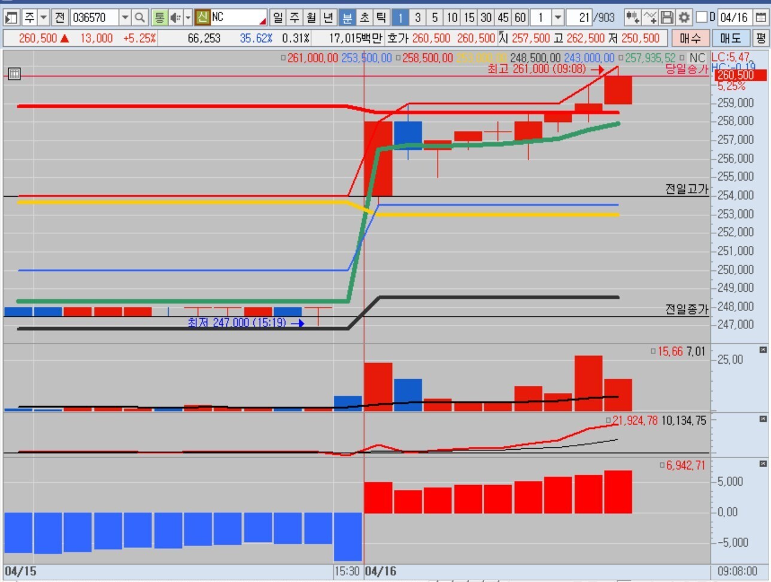Click the 매도 sell button
The width and height of the screenshot is (771, 582).
pos(731,38)
